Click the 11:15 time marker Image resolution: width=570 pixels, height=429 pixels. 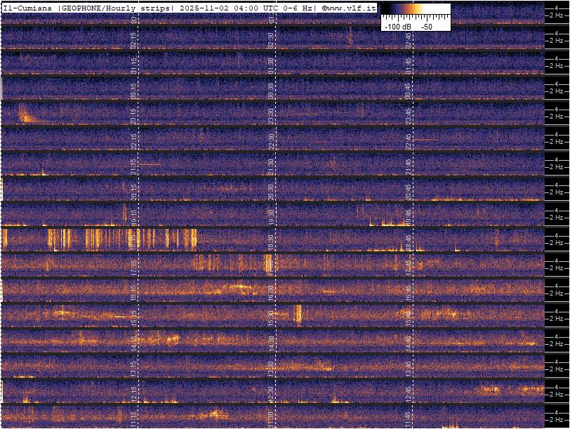coord(133,418)
